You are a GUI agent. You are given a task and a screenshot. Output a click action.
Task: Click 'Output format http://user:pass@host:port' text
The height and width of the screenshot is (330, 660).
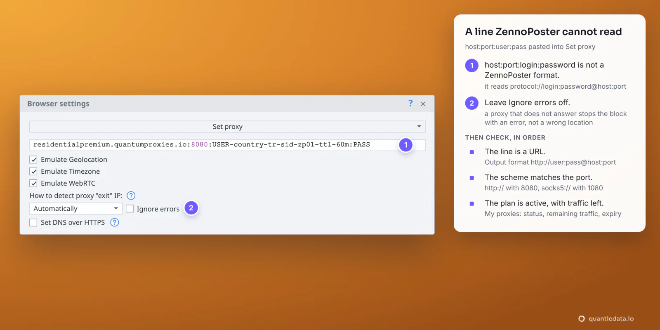[x=550, y=162]
